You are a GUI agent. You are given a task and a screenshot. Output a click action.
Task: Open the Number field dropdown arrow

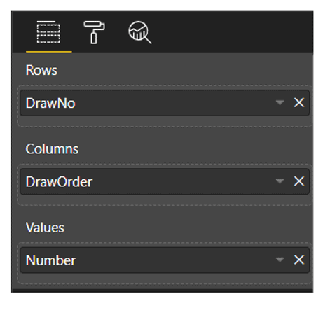pos(280,260)
